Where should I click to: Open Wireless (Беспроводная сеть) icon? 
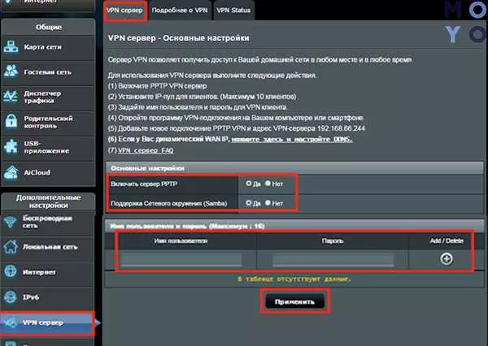pos(11,222)
